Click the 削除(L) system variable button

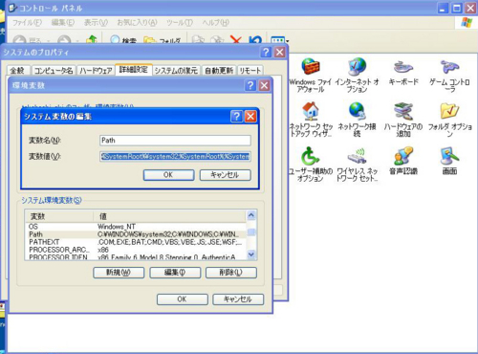[231, 273]
